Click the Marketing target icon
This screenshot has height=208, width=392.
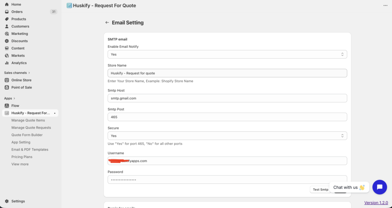click(7, 34)
